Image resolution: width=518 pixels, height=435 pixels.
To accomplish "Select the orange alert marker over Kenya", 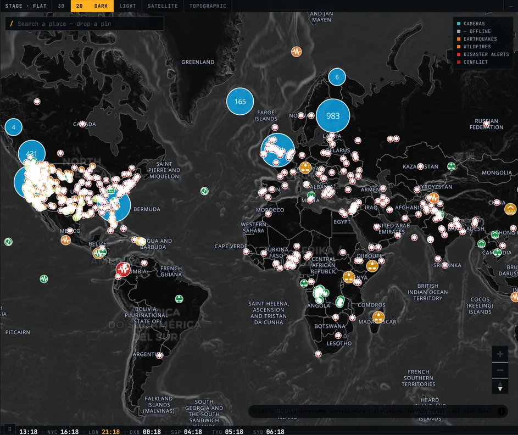I will click(348, 277).
